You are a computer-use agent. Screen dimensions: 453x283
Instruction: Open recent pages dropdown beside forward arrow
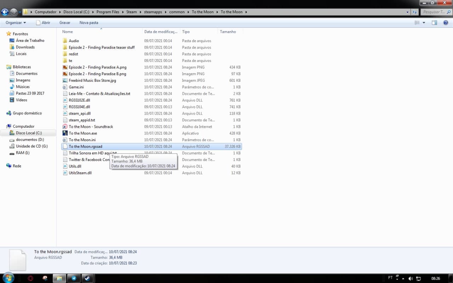pos(20,12)
